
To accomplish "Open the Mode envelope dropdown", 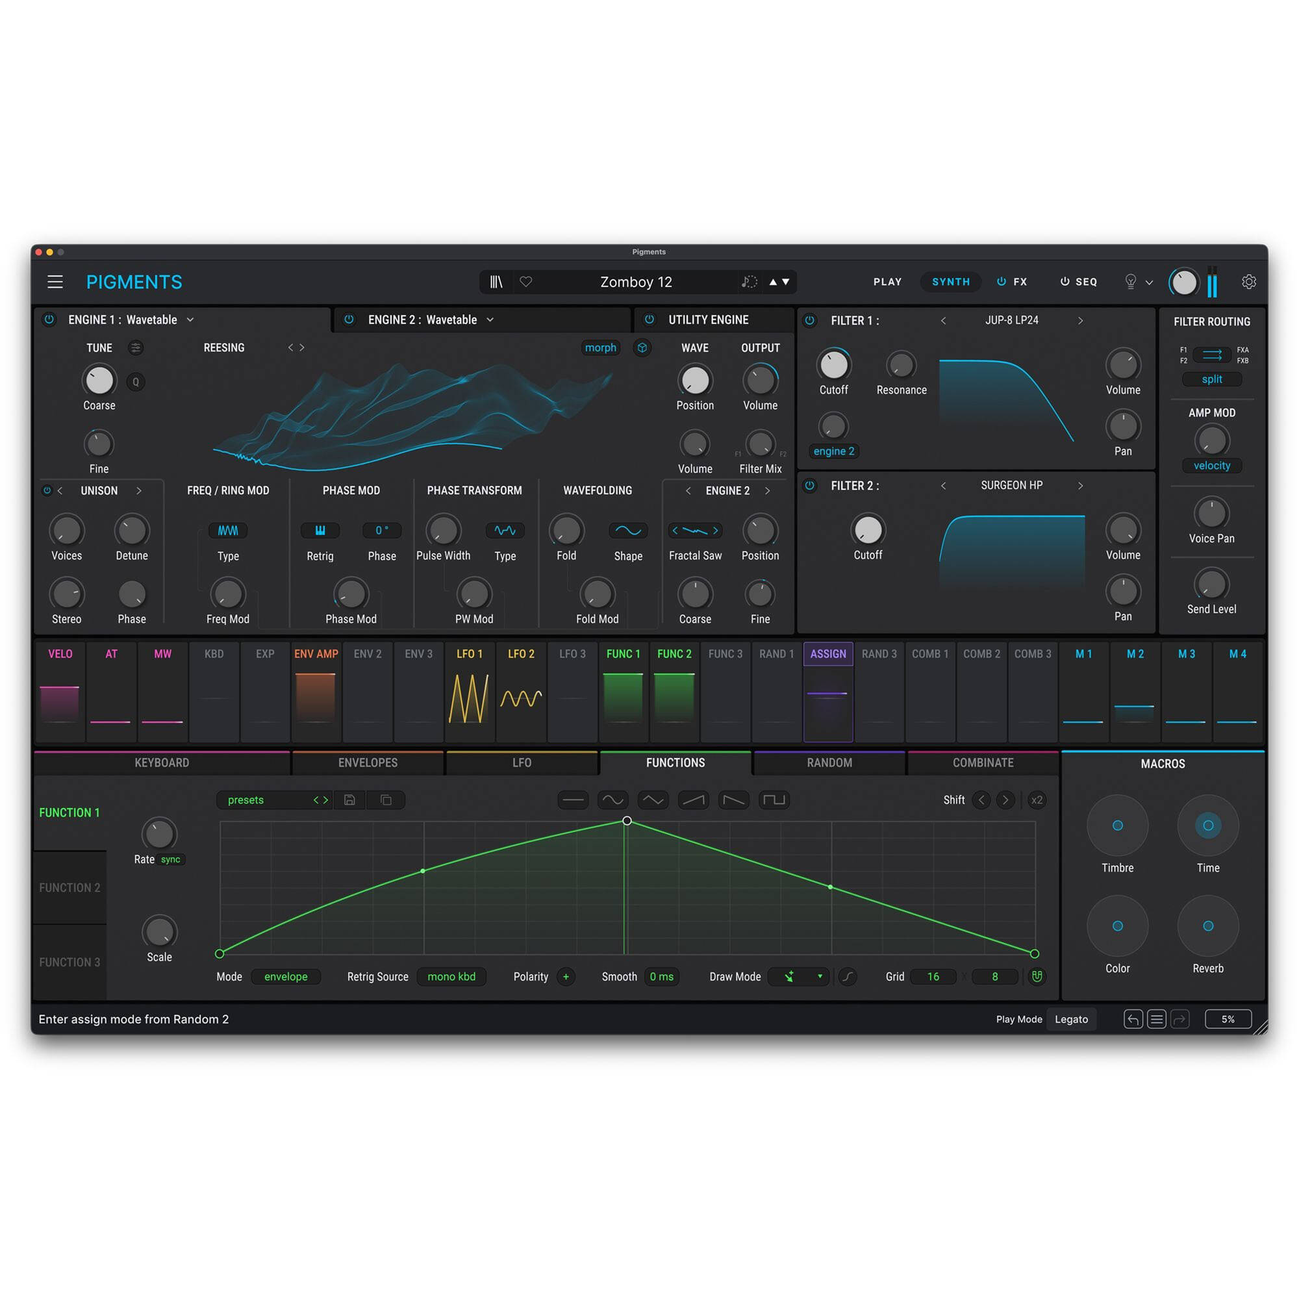I will (x=286, y=976).
